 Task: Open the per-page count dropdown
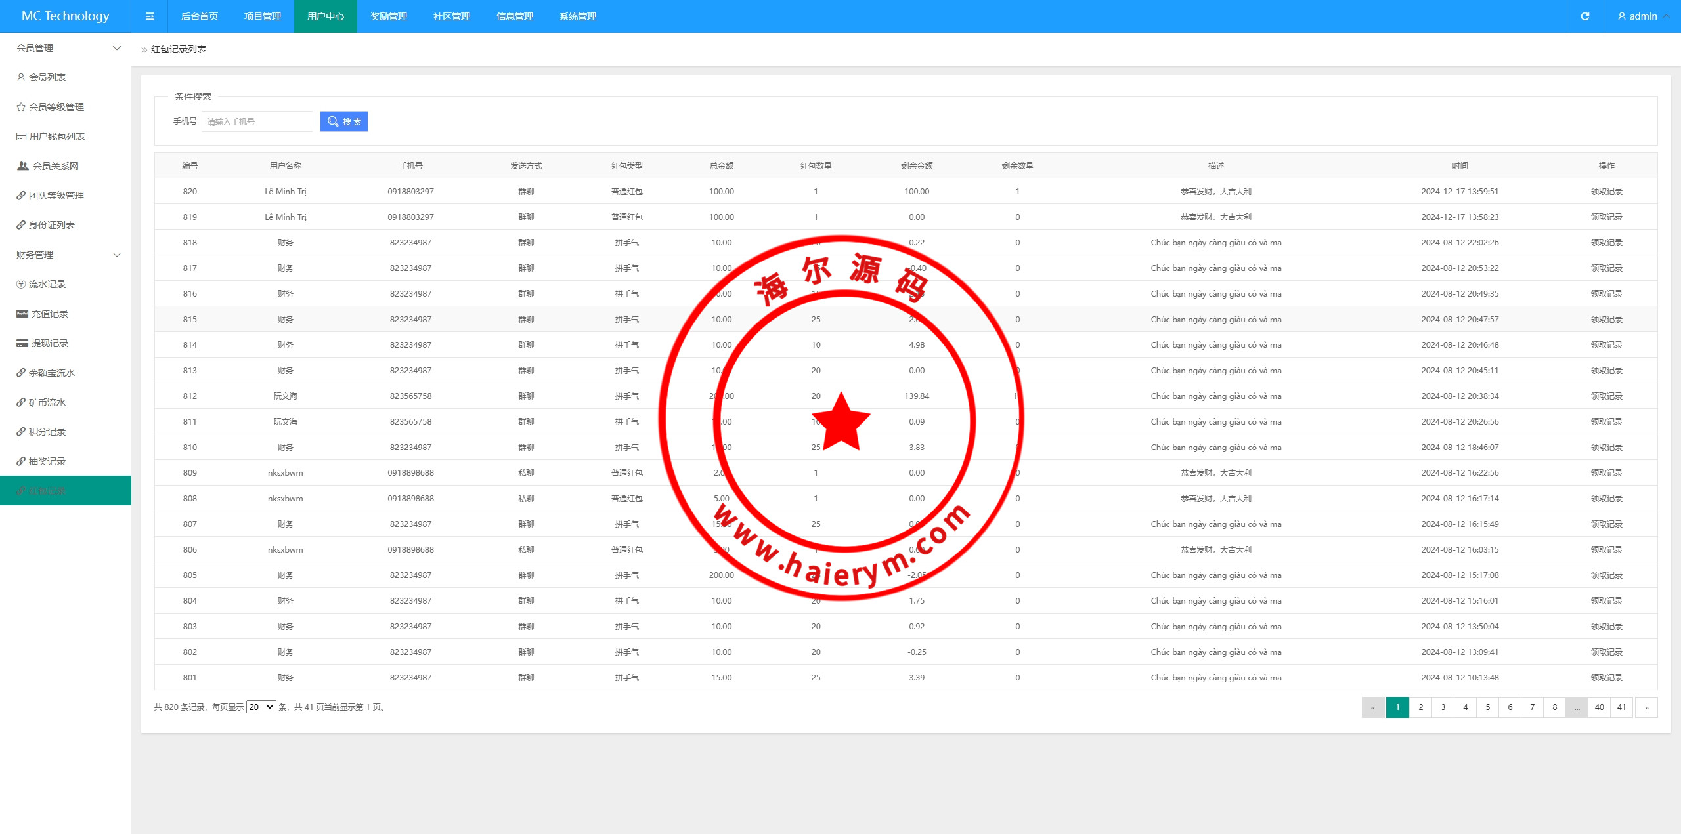[x=261, y=707]
